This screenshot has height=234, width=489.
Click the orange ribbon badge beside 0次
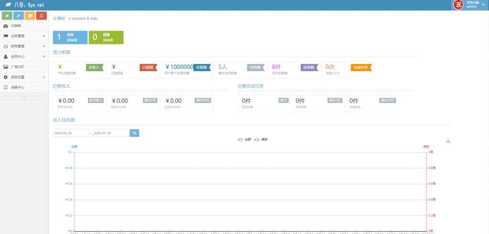coord(361,67)
